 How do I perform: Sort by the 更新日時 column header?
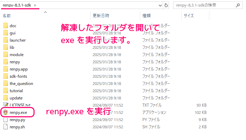(101, 15)
